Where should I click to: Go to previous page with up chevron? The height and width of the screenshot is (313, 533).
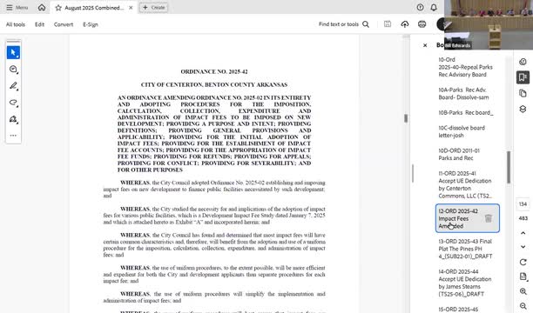[523, 233]
